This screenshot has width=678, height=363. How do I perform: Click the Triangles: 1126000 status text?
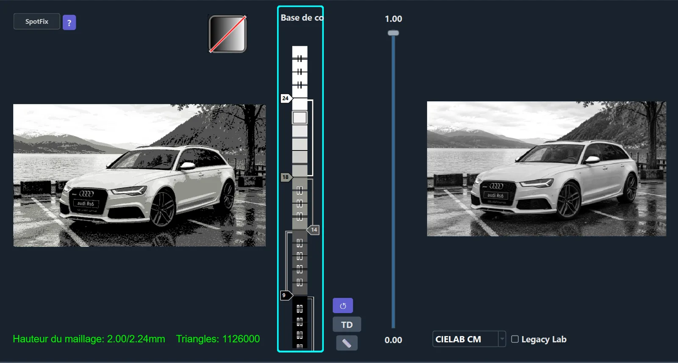(218, 339)
